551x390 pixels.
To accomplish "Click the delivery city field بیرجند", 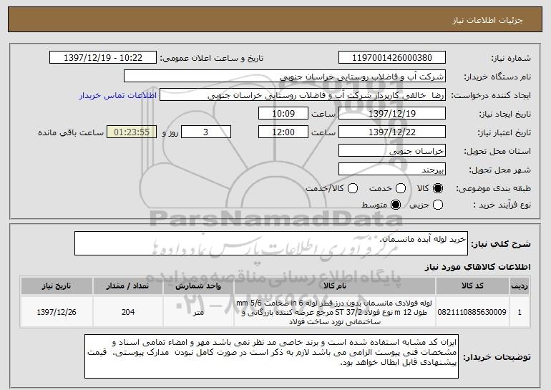I will pos(392,170).
